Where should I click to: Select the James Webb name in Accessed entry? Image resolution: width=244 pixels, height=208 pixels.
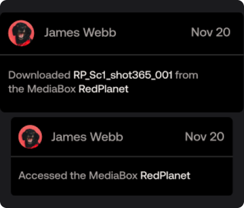(87, 137)
